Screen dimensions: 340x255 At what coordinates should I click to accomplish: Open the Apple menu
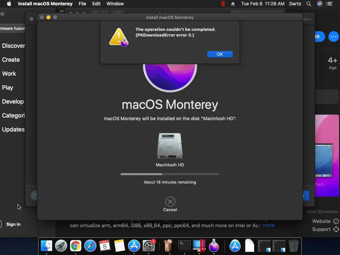tap(9, 4)
